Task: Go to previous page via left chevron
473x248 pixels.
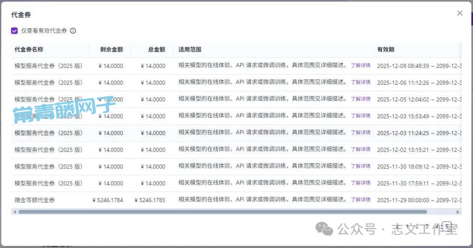Action: 397,226
